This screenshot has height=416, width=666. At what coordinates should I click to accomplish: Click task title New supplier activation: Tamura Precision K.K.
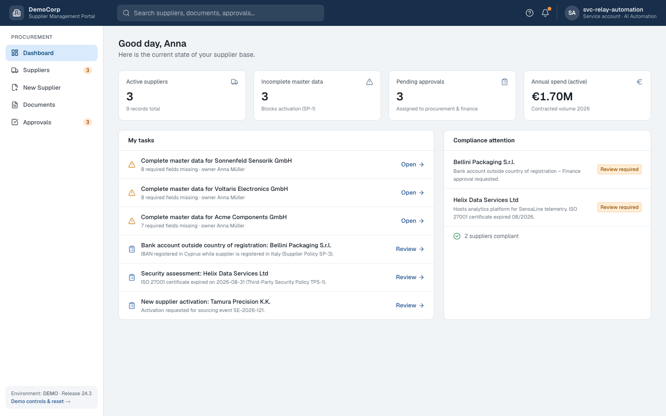click(206, 302)
